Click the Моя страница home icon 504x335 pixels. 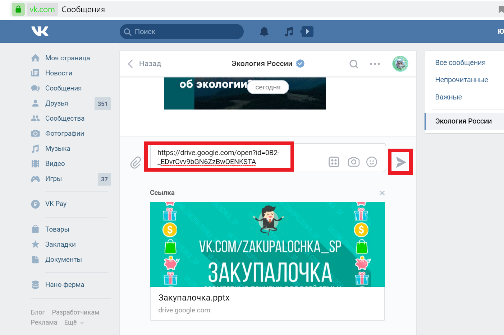35,58
